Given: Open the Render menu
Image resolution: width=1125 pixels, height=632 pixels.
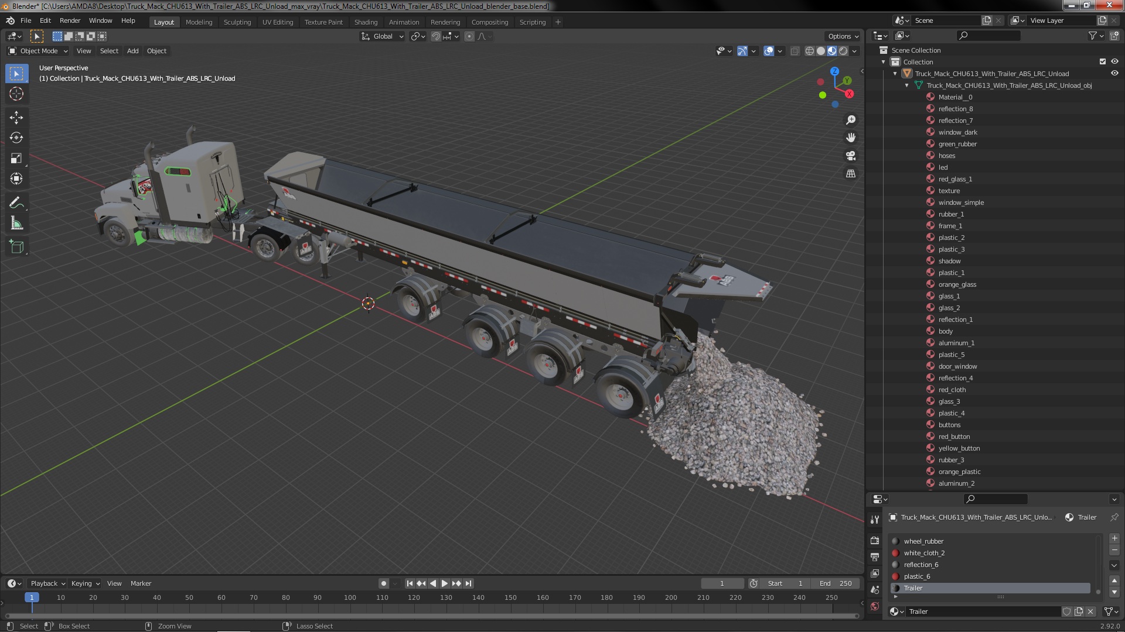Looking at the screenshot, I should [x=70, y=20].
